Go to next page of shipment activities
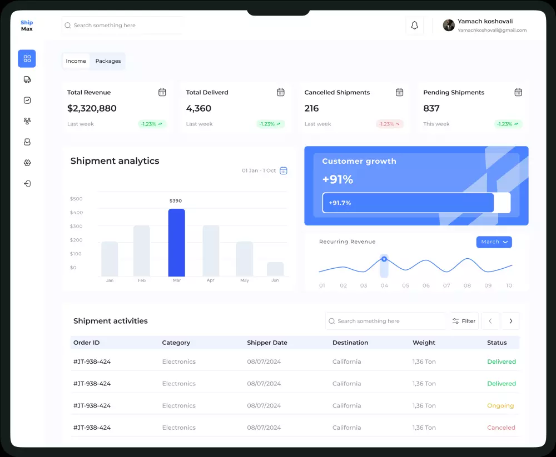Image resolution: width=556 pixels, height=457 pixels. [x=510, y=321]
